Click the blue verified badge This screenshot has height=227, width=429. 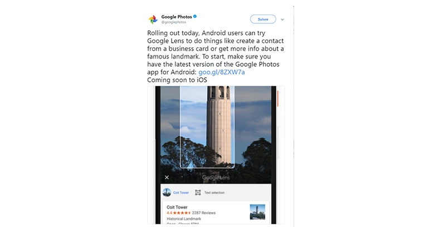pos(195,16)
